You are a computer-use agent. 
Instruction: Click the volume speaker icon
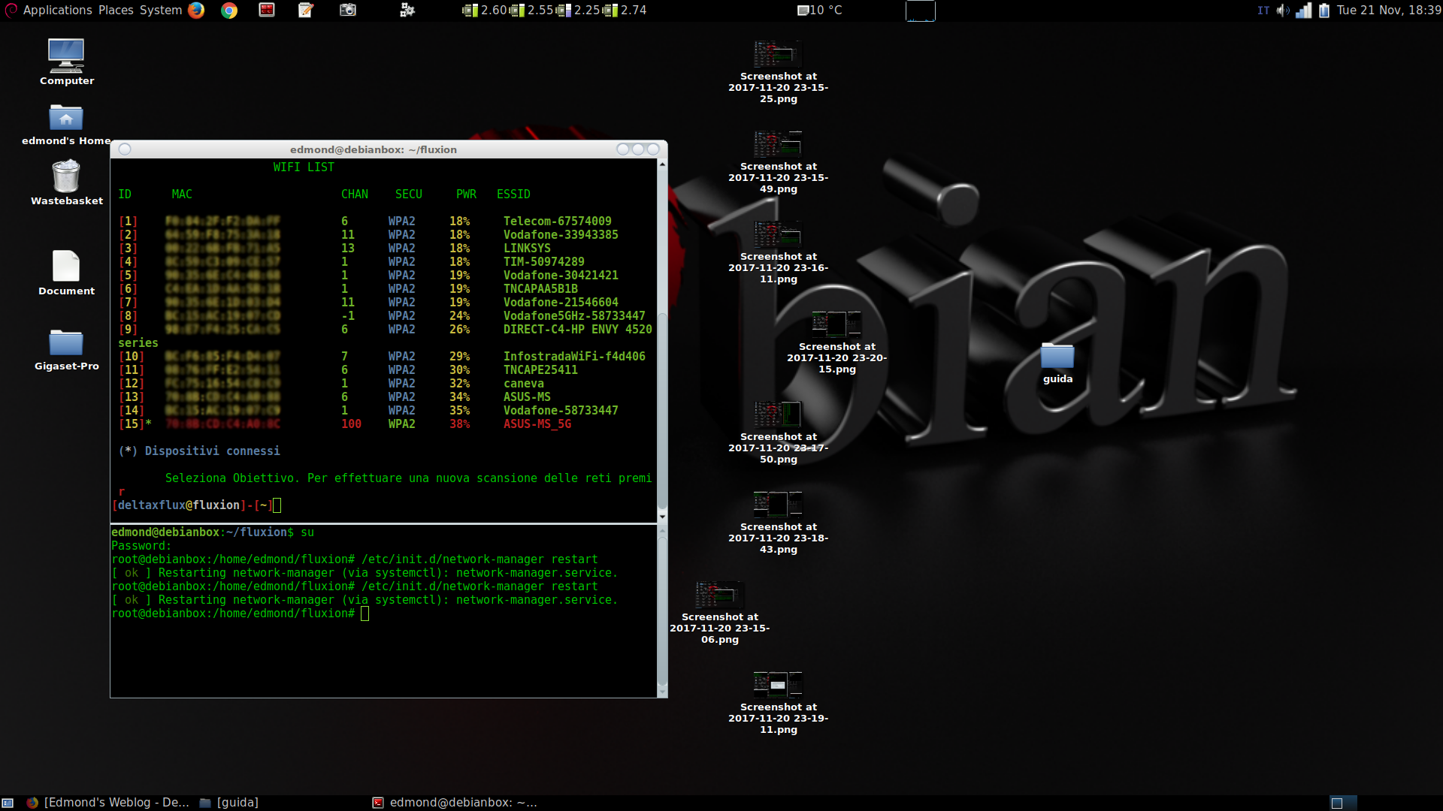(x=1283, y=10)
